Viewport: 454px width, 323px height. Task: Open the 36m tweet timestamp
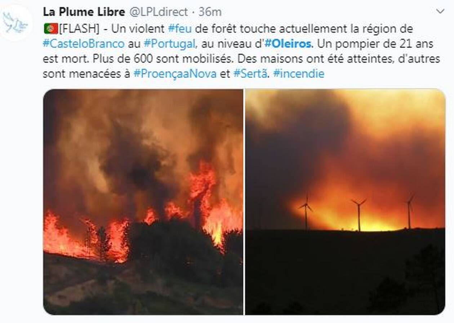click(x=210, y=12)
